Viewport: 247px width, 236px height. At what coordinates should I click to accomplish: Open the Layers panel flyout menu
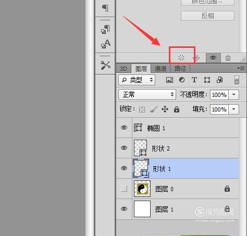click(241, 69)
